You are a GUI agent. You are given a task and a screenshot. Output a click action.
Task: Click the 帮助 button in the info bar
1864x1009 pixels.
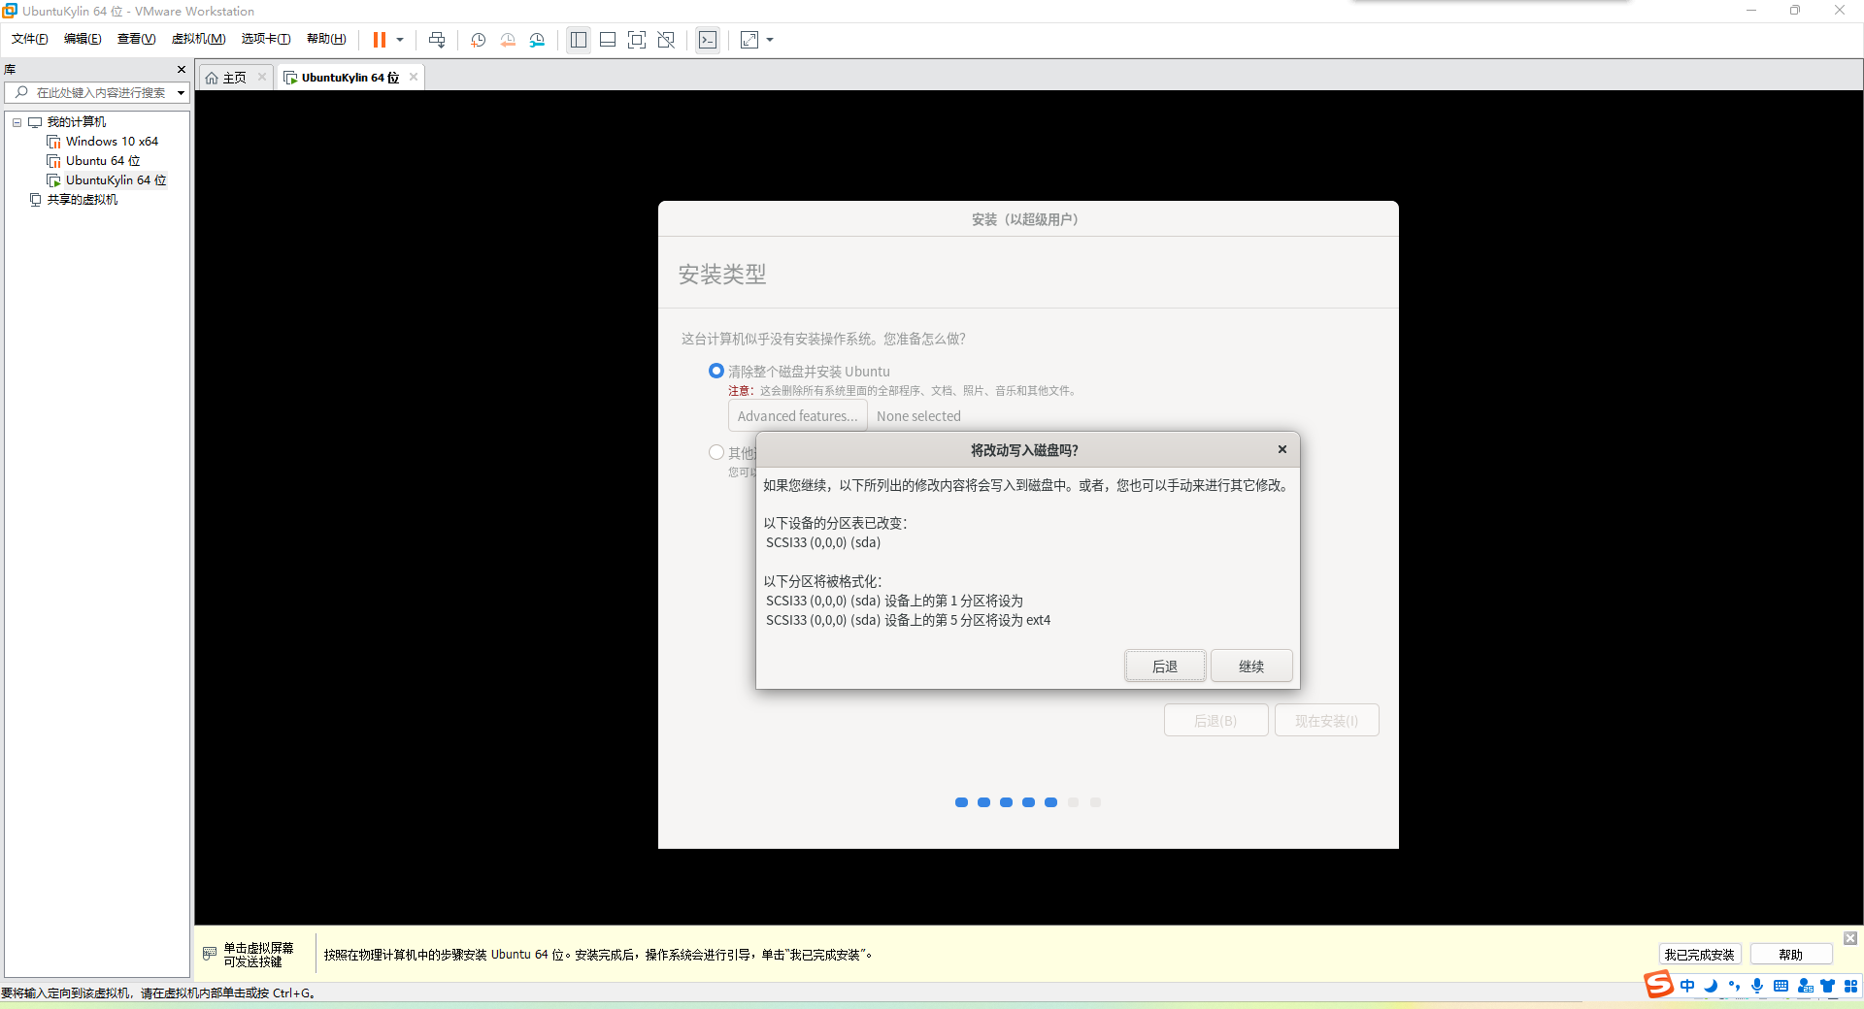click(1790, 955)
